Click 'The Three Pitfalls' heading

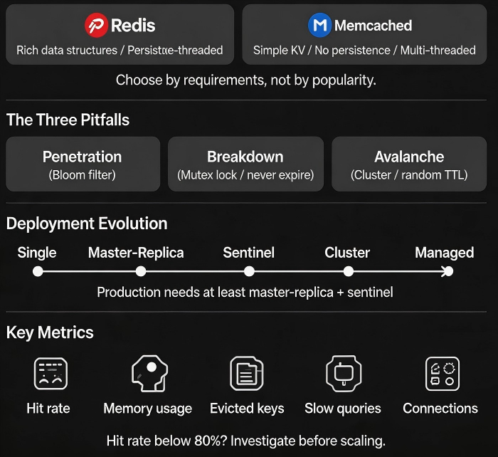[68, 120]
